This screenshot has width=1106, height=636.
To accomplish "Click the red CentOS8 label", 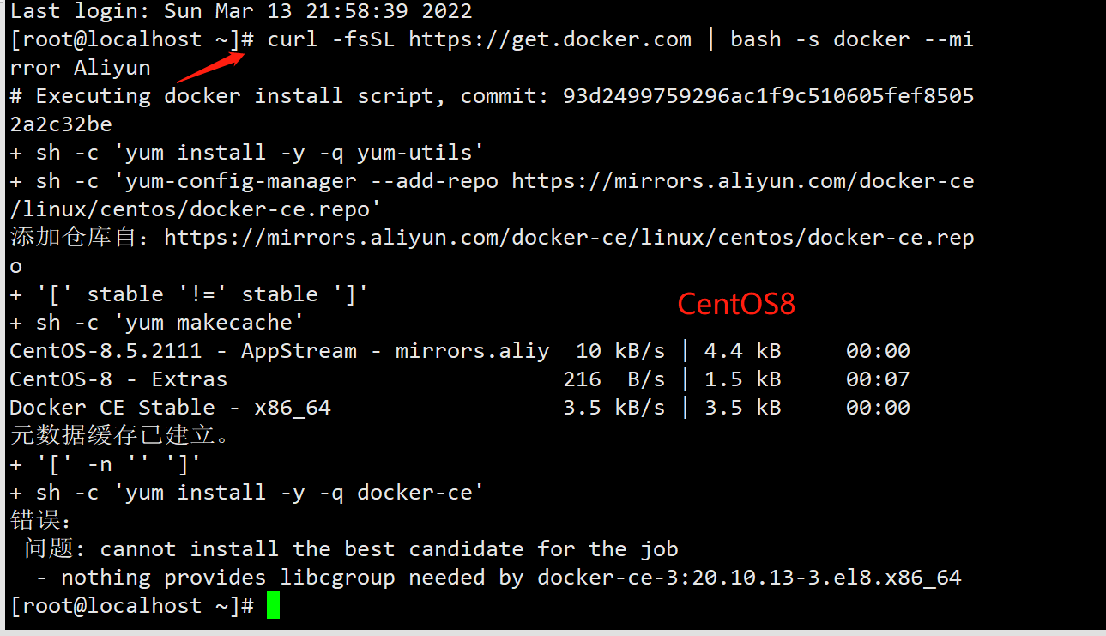I will tap(736, 304).
